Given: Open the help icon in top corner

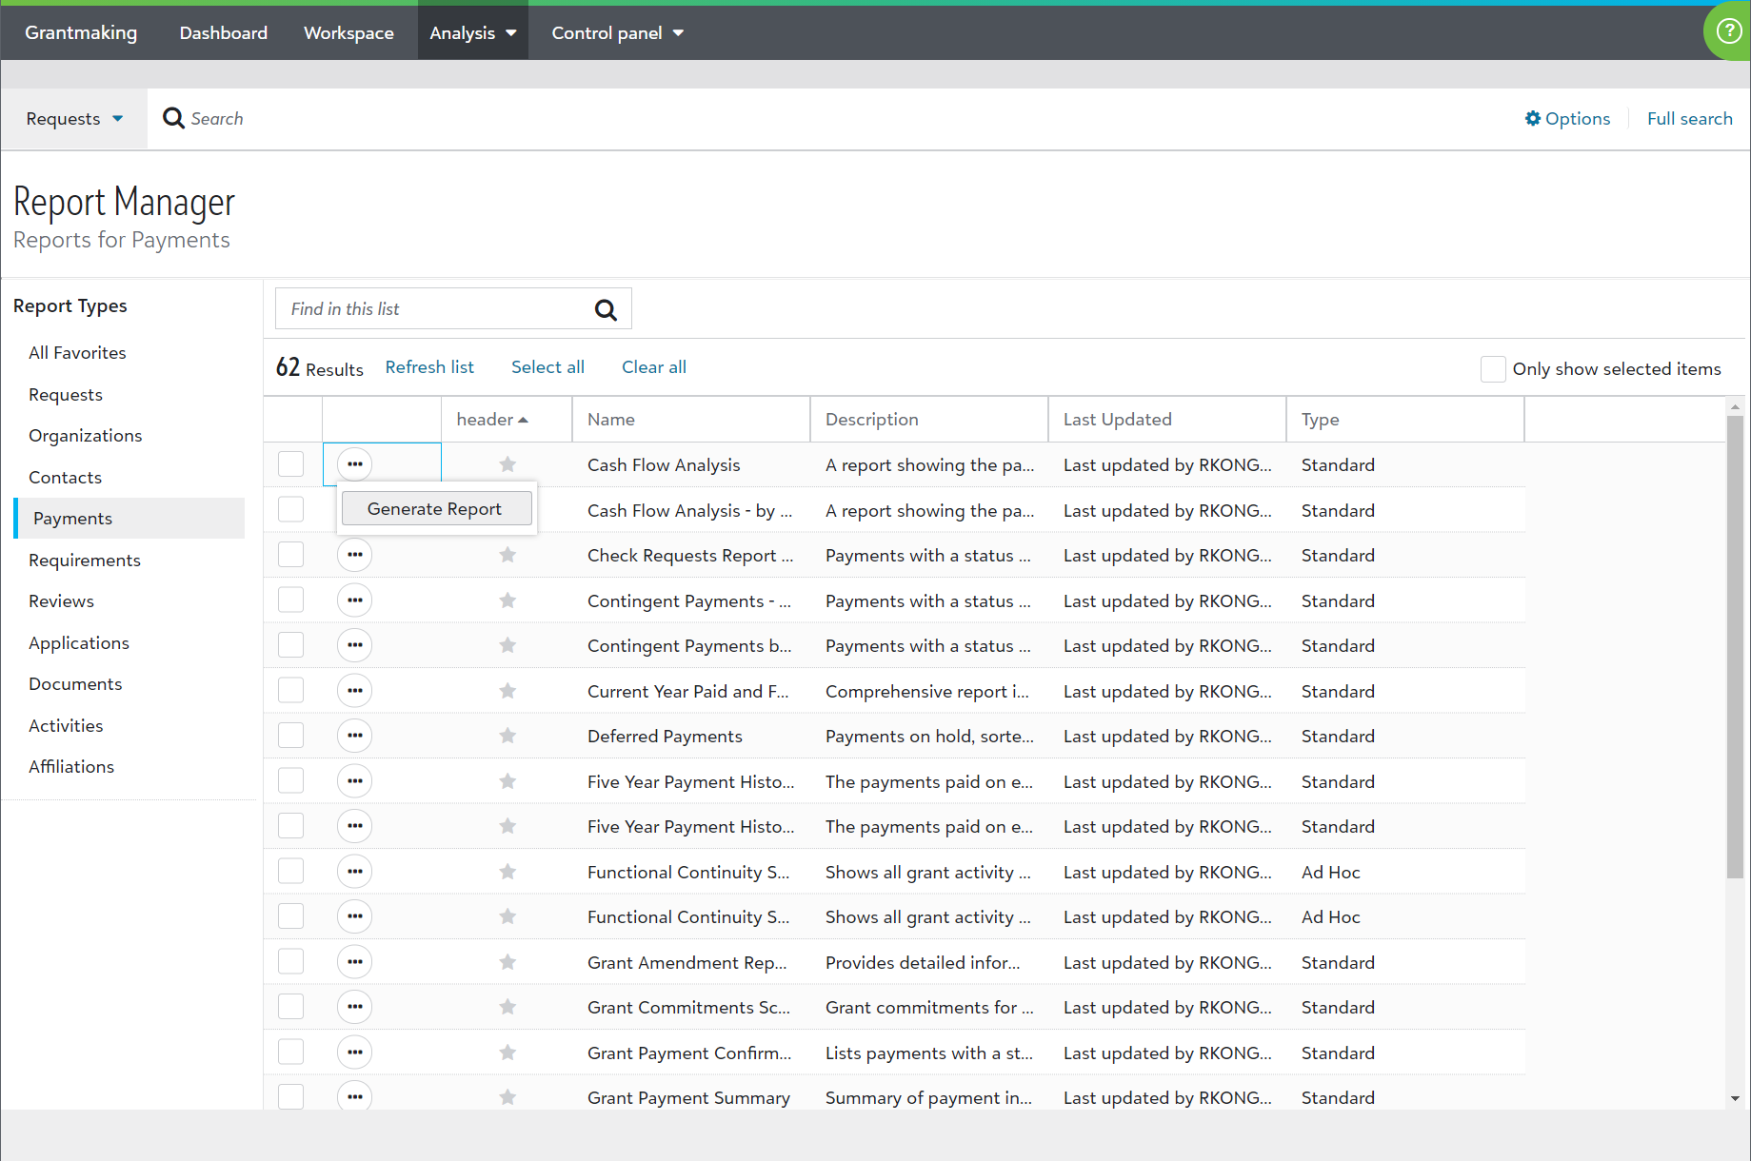Looking at the screenshot, I should (x=1726, y=31).
